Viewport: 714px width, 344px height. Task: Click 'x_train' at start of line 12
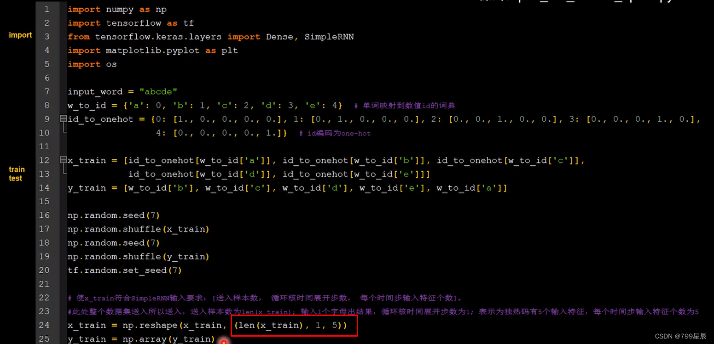[x=87, y=160]
